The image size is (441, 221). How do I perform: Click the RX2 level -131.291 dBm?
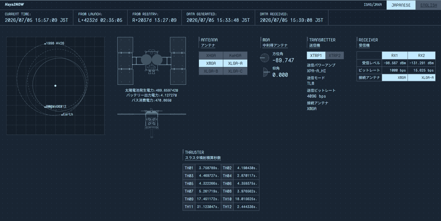(x=422, y=63)
